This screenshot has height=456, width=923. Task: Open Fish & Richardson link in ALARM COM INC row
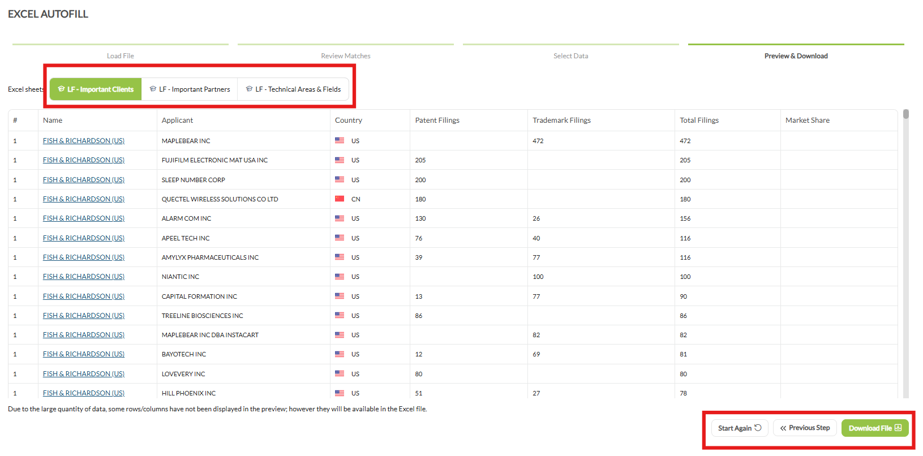pyautogui.click(x=84, y=218)
